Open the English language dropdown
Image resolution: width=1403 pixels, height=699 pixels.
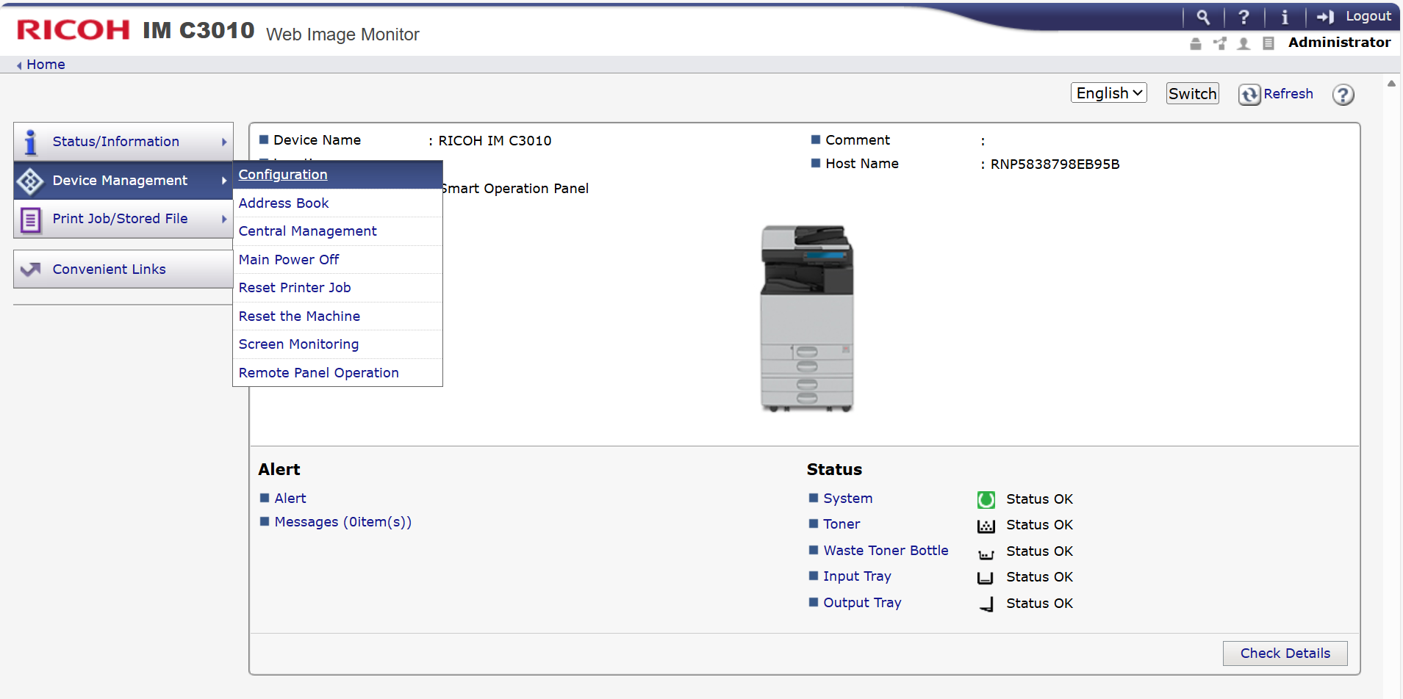[x=1108, y=93]
